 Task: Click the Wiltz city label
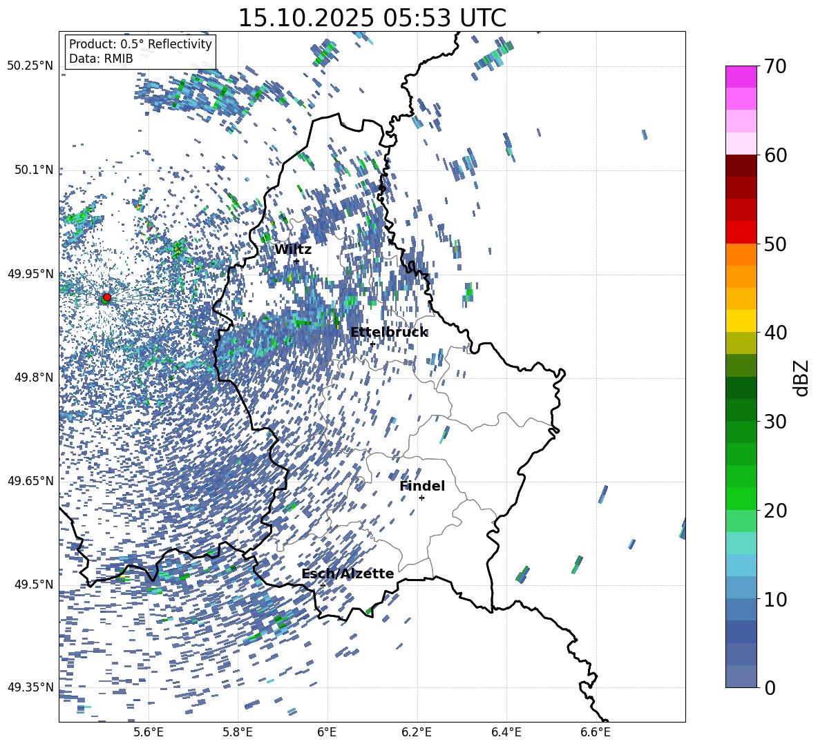[x=293, y=250]
